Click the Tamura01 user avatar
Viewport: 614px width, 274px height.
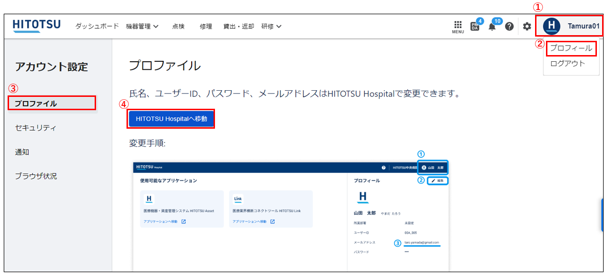(x=552, y=26)
